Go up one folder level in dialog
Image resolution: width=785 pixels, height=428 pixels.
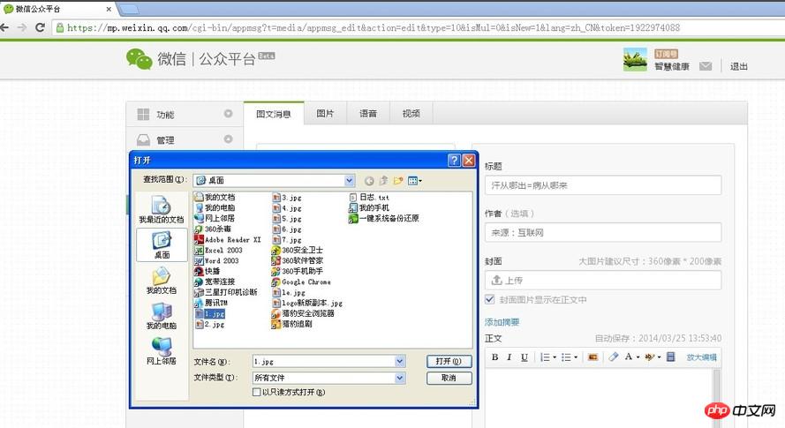[383, 180]
